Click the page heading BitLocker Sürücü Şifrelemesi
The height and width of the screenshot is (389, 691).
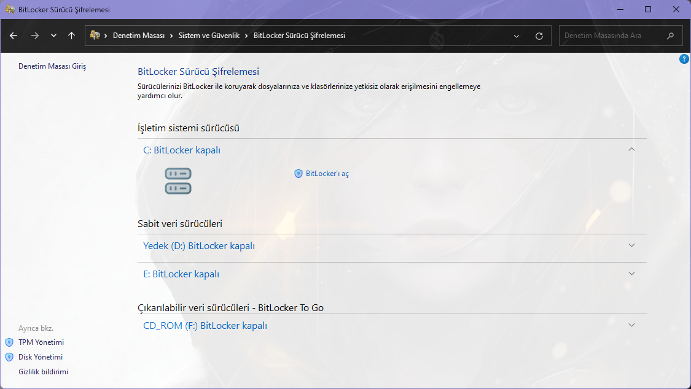(198, 71)
